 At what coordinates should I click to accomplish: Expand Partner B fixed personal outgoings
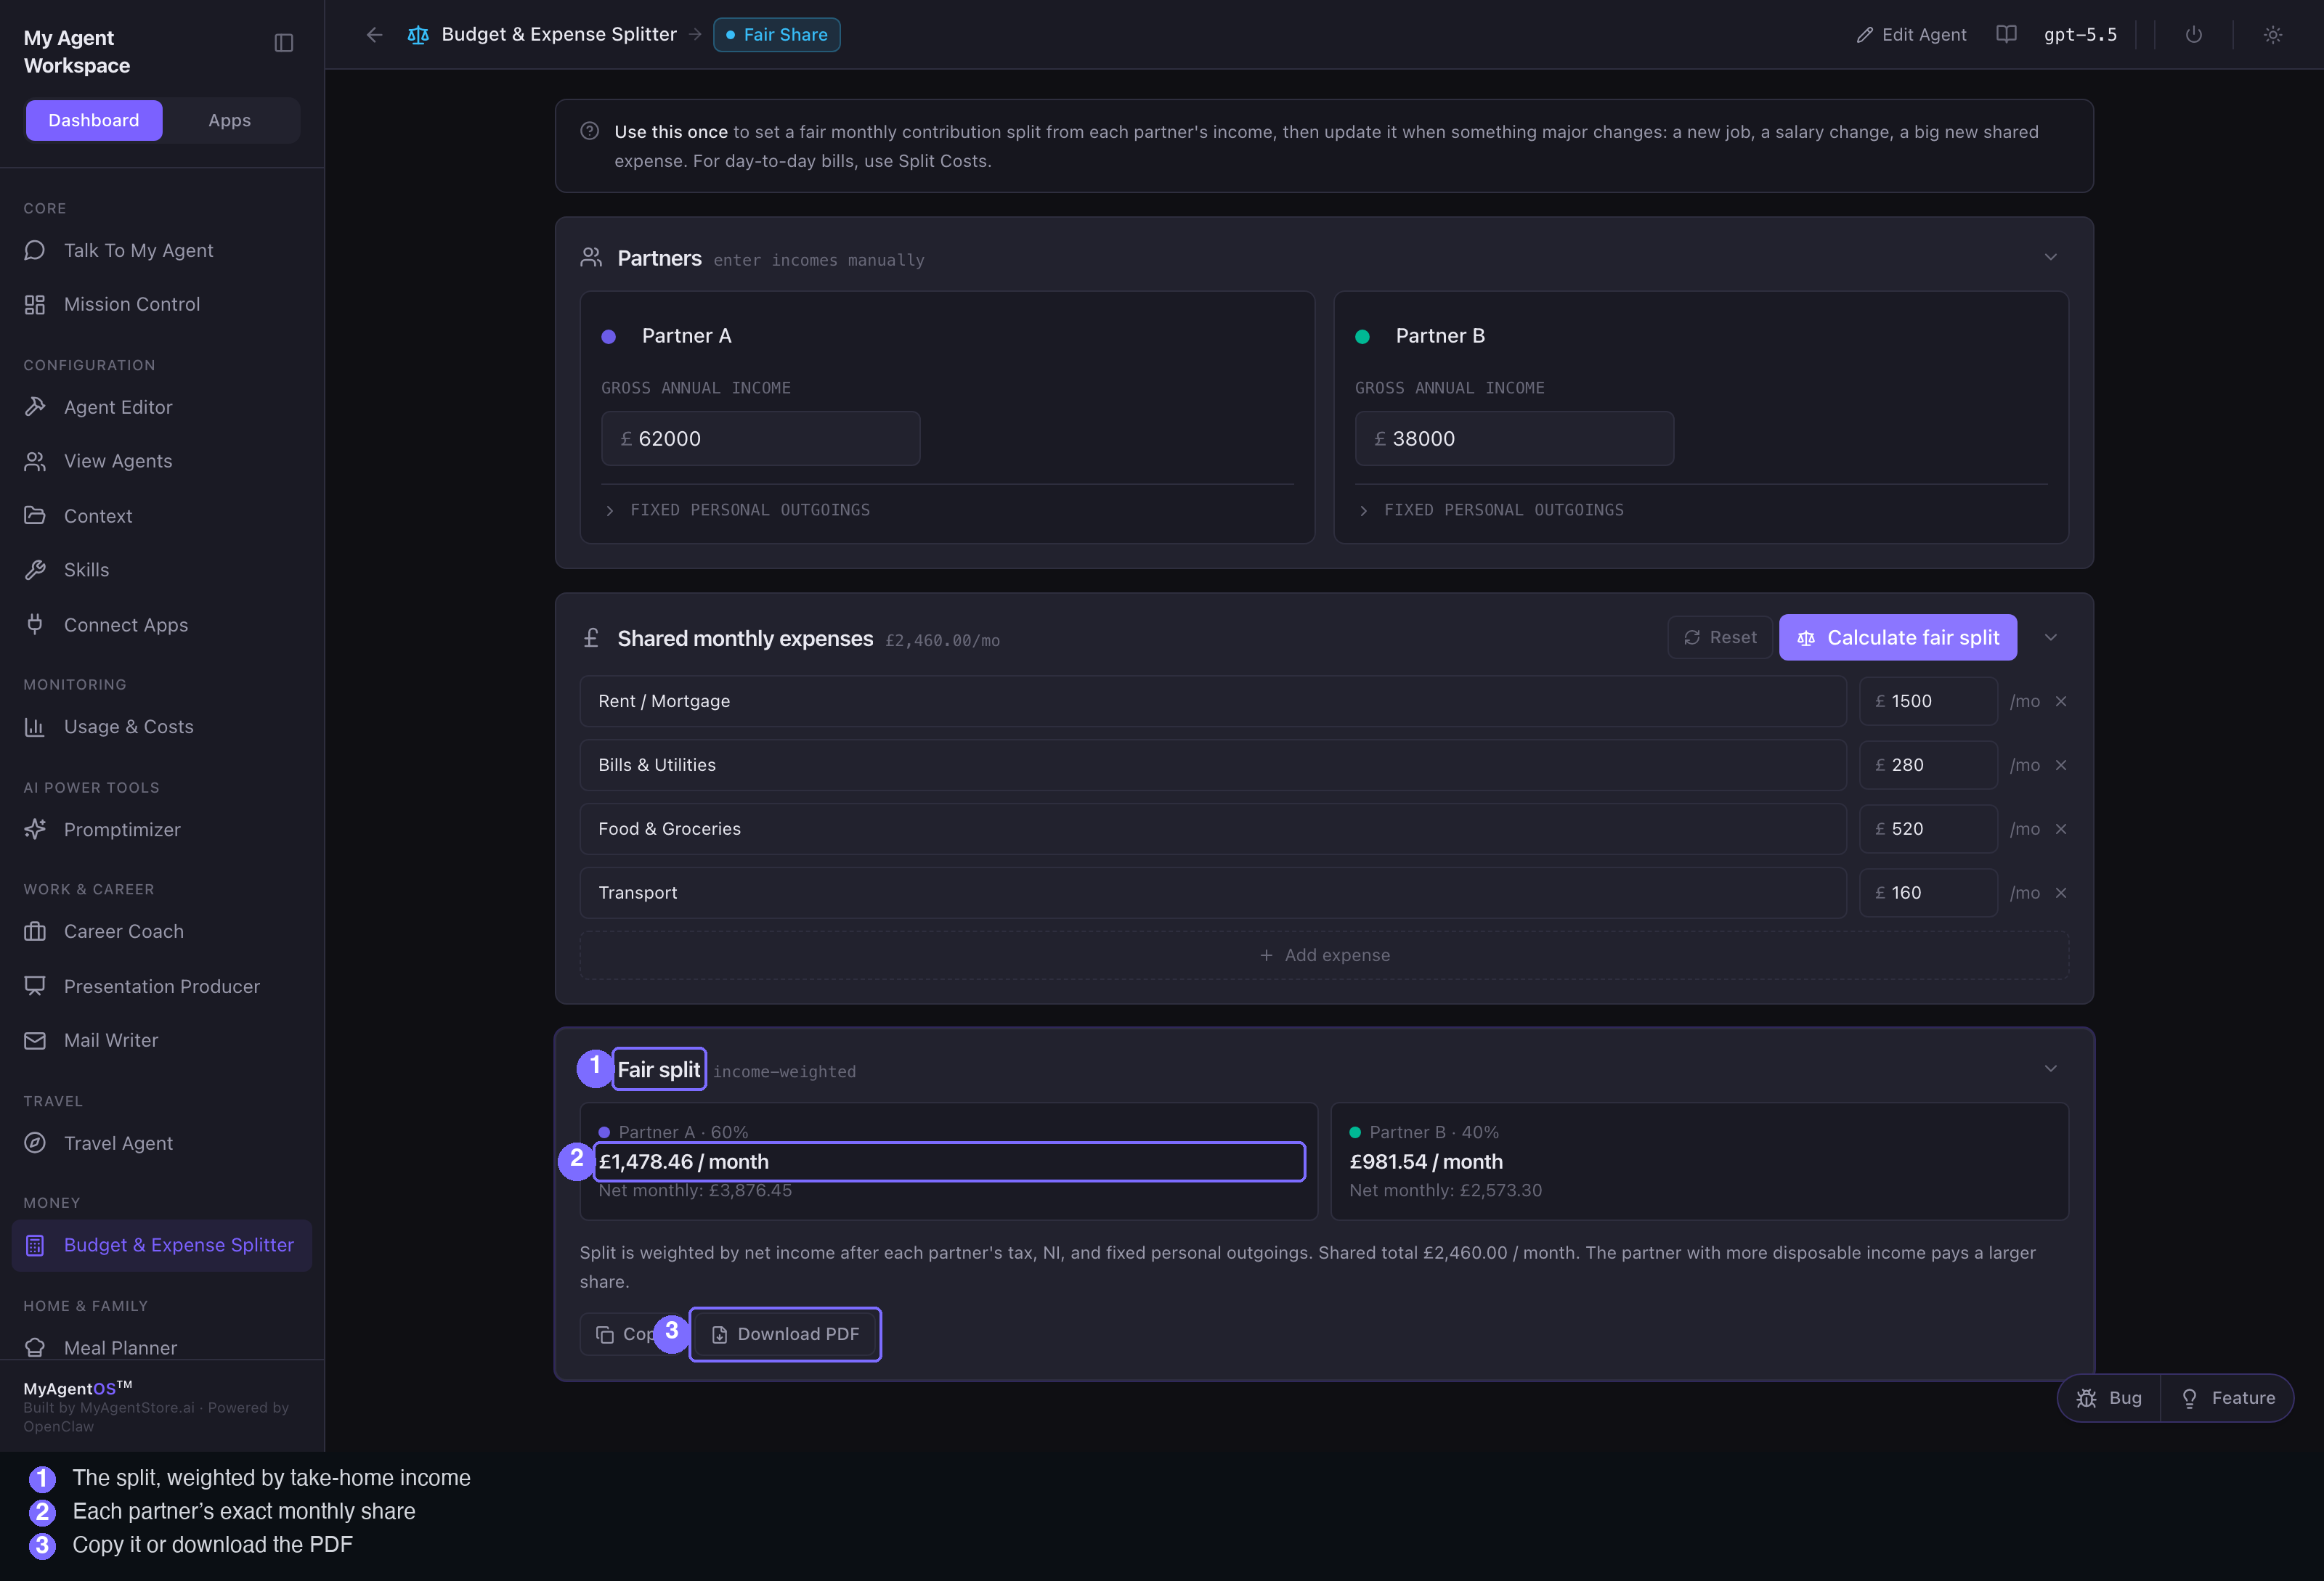coord(1490,510)
